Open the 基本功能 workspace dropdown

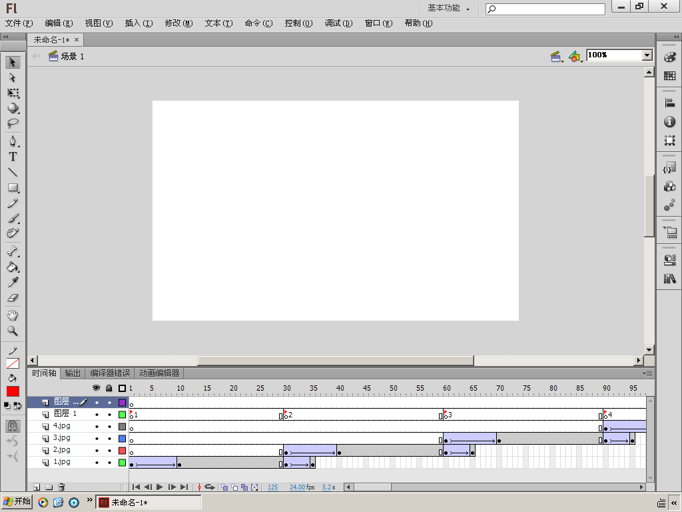(448, 8)
